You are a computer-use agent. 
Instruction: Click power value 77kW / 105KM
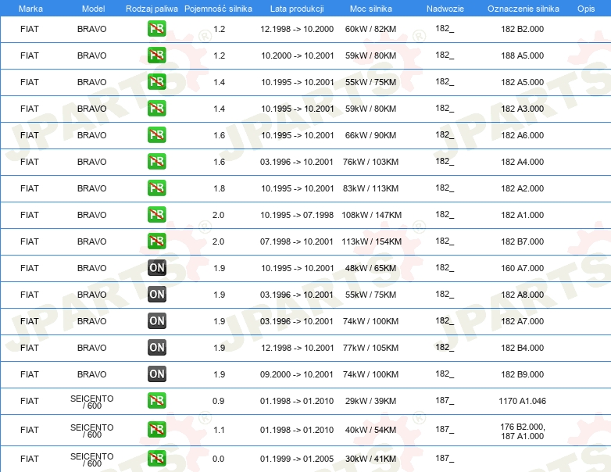coord(370,347)
